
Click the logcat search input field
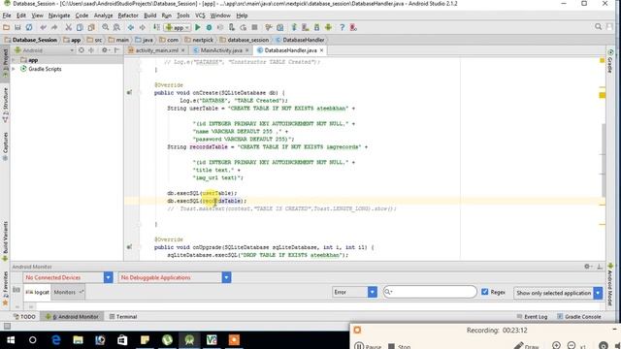point(430,292)
